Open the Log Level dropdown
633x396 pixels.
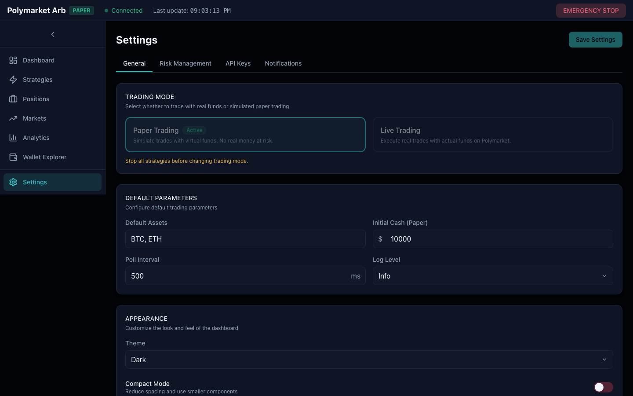tap(493, 276)
